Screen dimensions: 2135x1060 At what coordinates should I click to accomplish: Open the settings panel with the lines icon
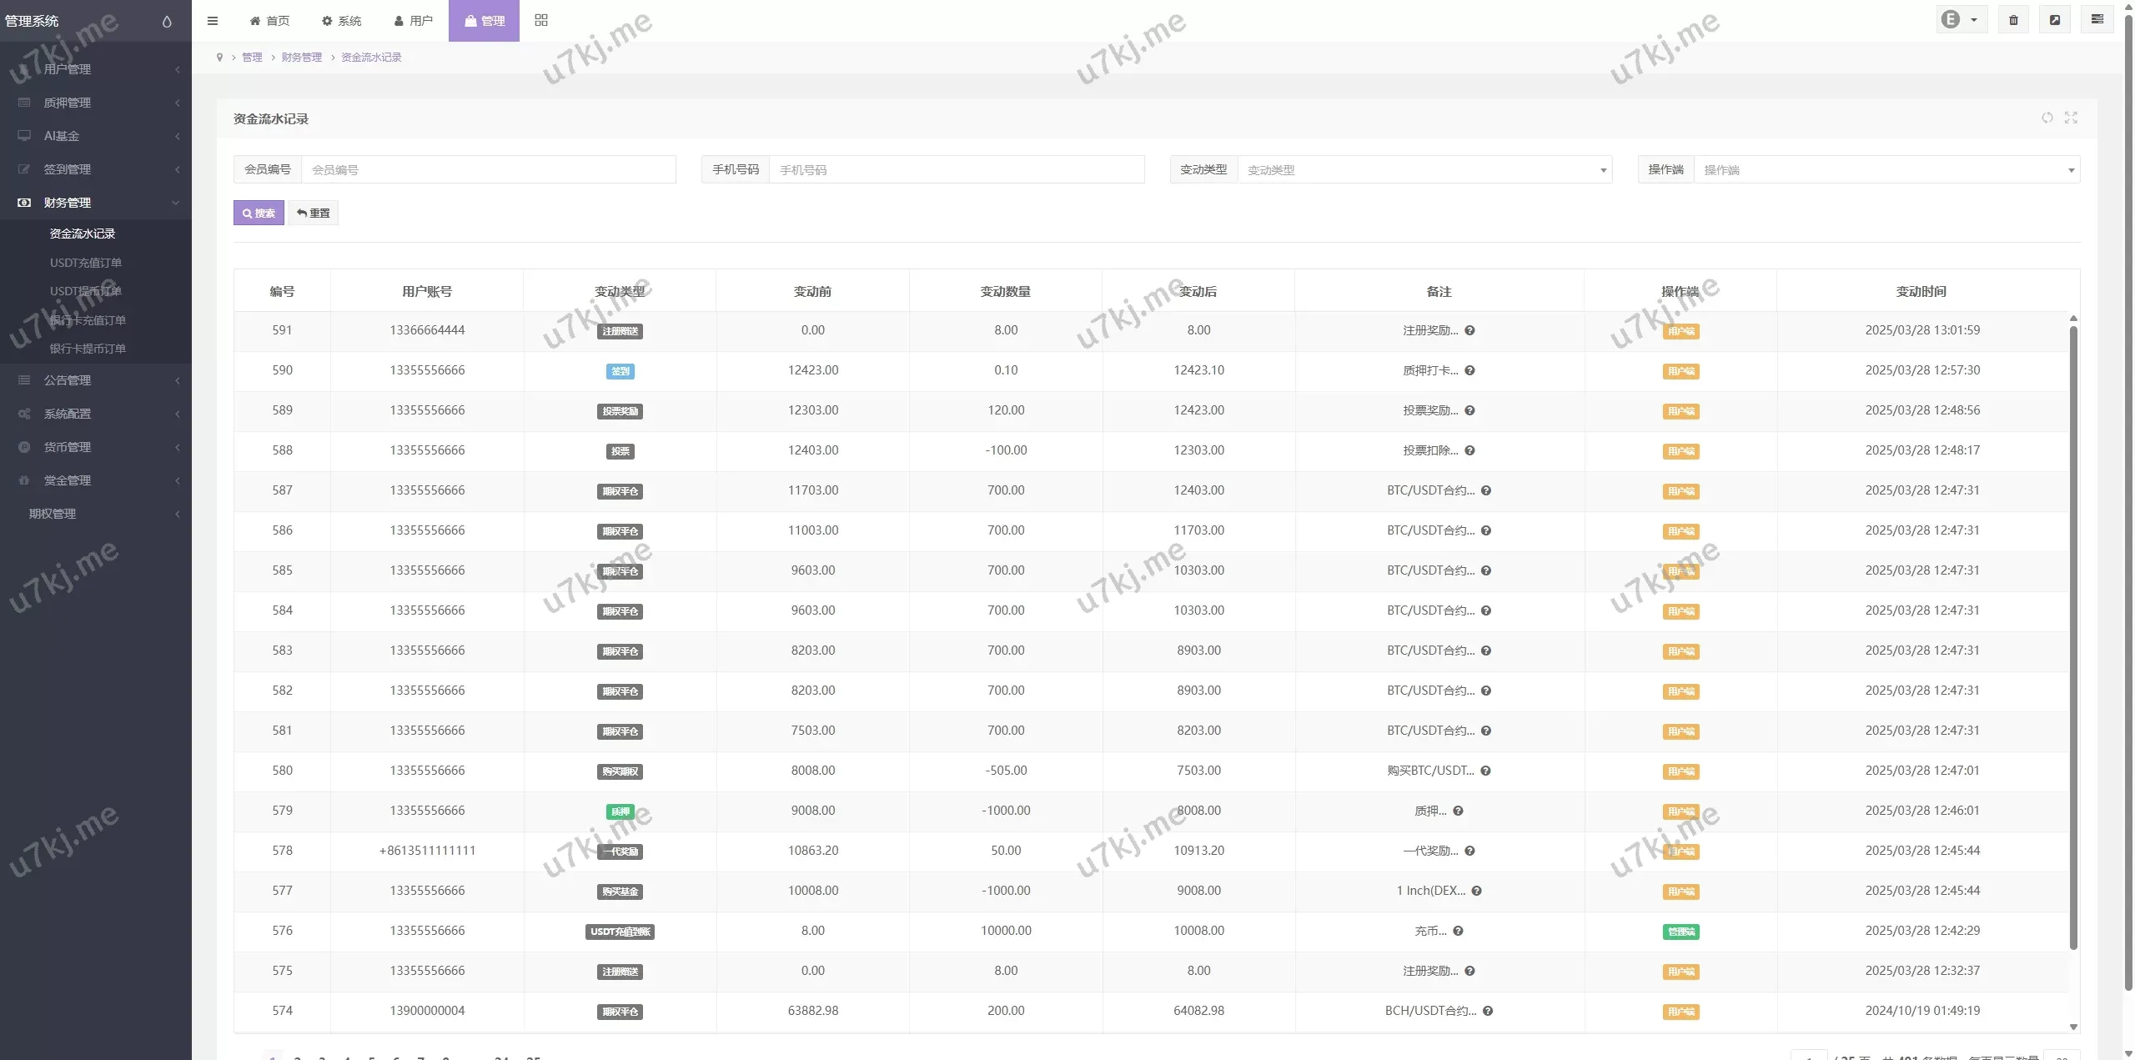[x=2097, y=20]
